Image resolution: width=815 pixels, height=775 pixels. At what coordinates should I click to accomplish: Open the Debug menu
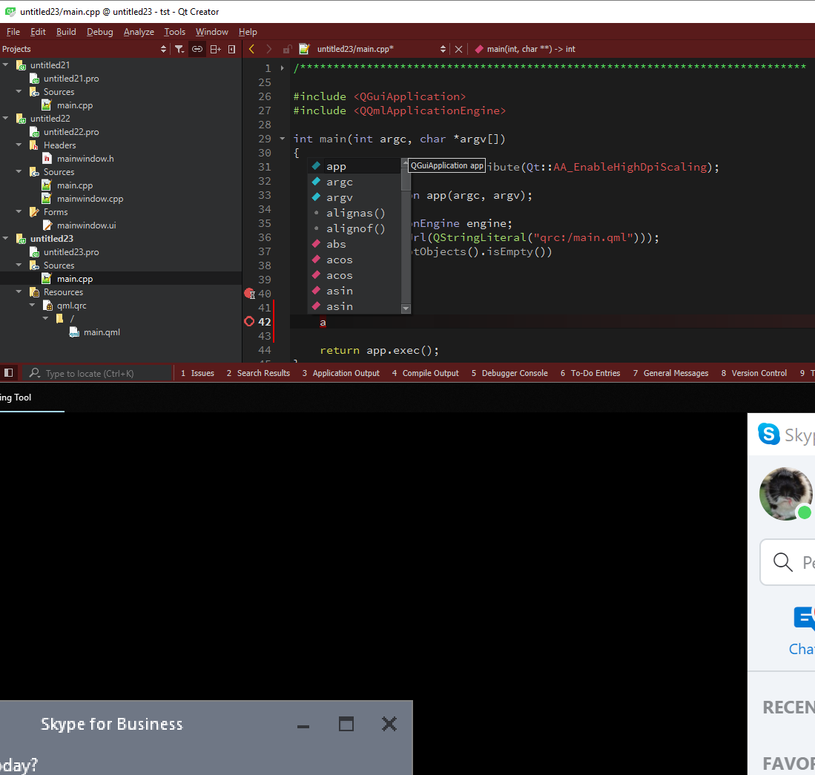tap(99, 32)
